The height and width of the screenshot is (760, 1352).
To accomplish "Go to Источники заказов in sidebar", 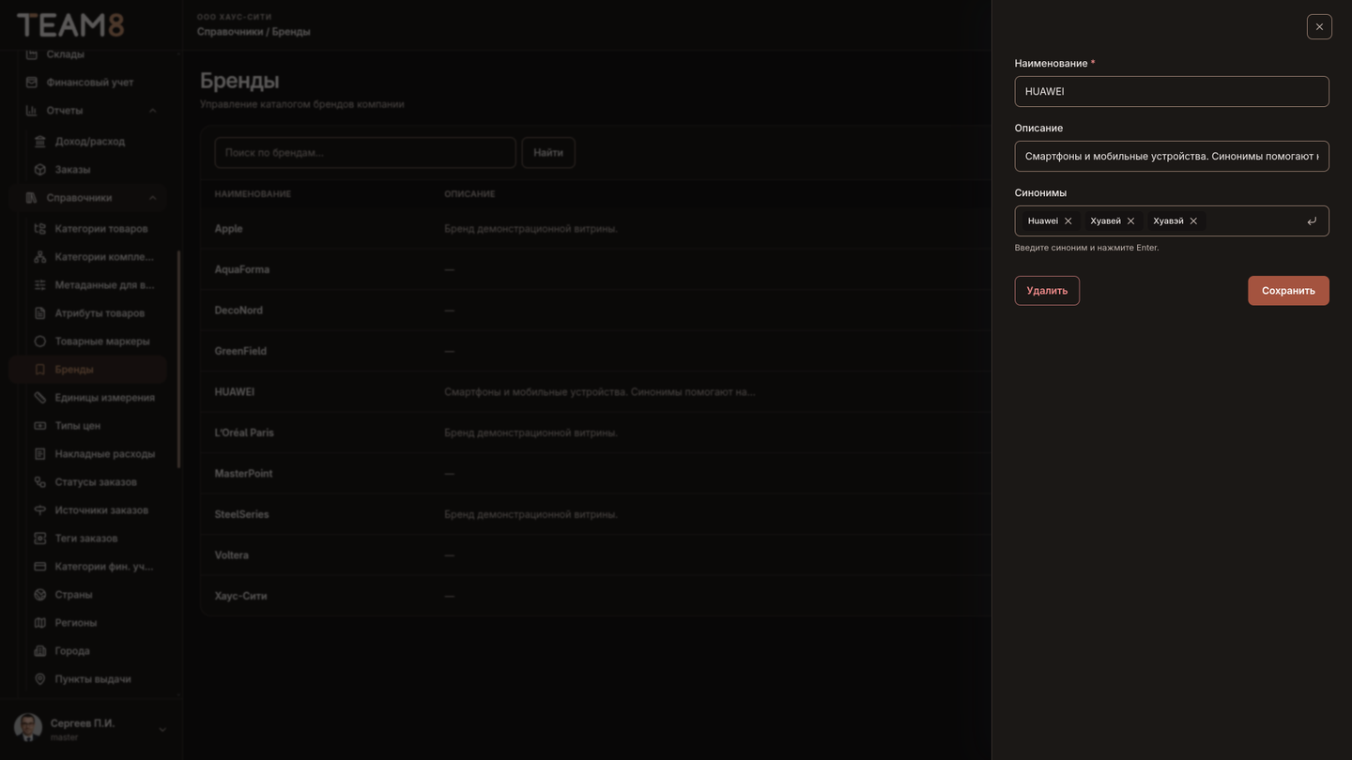I will coord(88,510).
